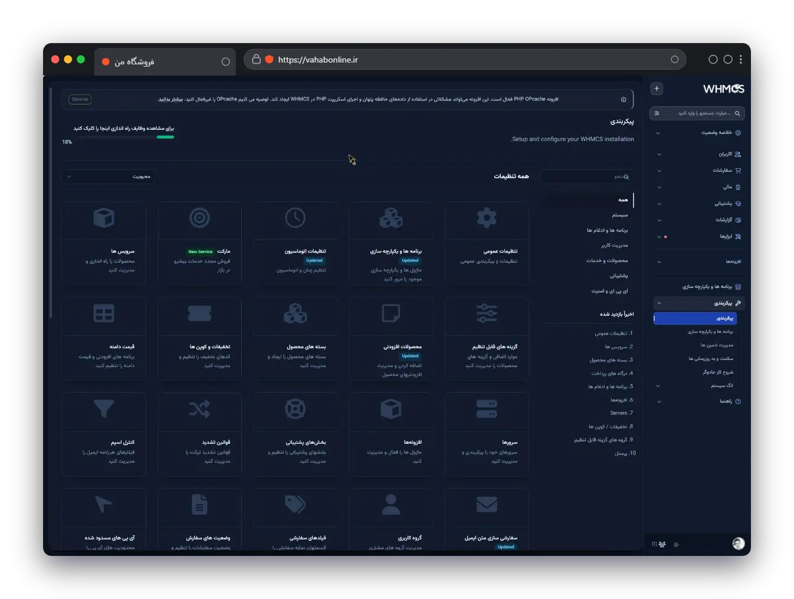This screenshot has width=794, height=599.
Task: Open the lifebuoy icon for بخش‌های پشتیبانی
Action: pos(296,408)
